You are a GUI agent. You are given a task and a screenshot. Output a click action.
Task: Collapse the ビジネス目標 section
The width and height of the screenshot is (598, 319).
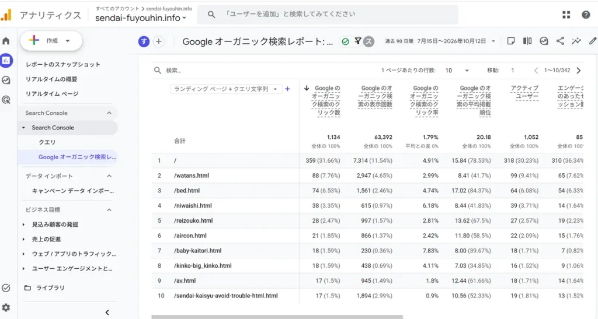pyautogui.click(x=109, y=210)
